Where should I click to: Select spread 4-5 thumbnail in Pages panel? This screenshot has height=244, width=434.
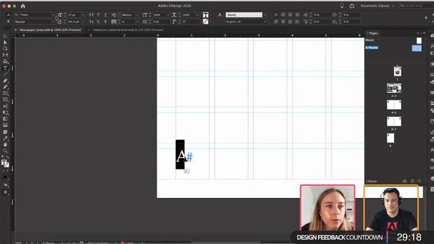tap(394, 105)
